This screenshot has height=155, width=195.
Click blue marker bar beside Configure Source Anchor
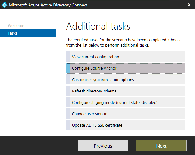(68, 68)
